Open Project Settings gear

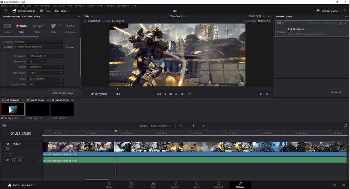coord(344,185)
